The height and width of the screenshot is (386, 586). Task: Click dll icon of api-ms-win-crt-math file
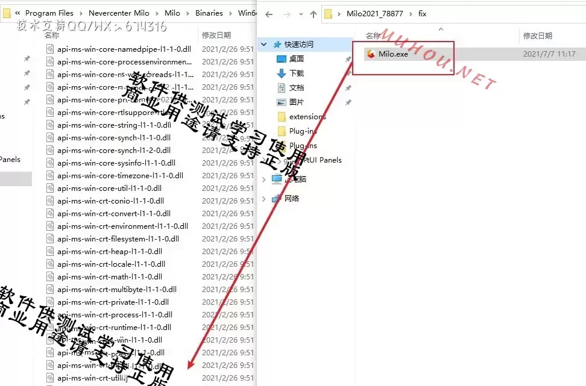tap(49, 277)
